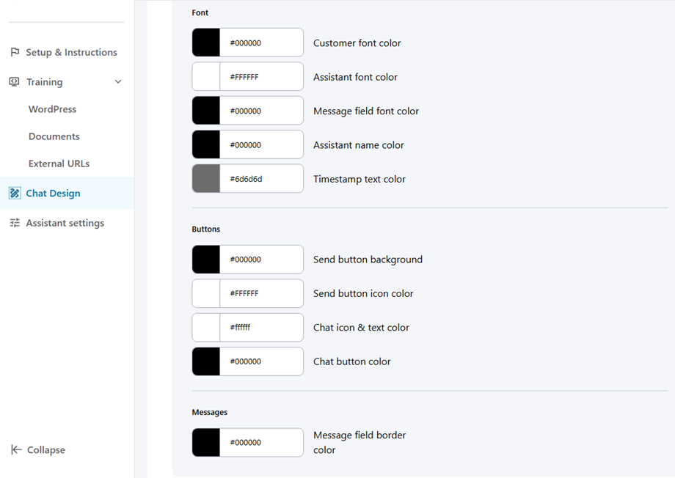Click the Timestamp text color swatch
Image resolution: width=675 pixels, height=478 pixels.
[206, 179]
